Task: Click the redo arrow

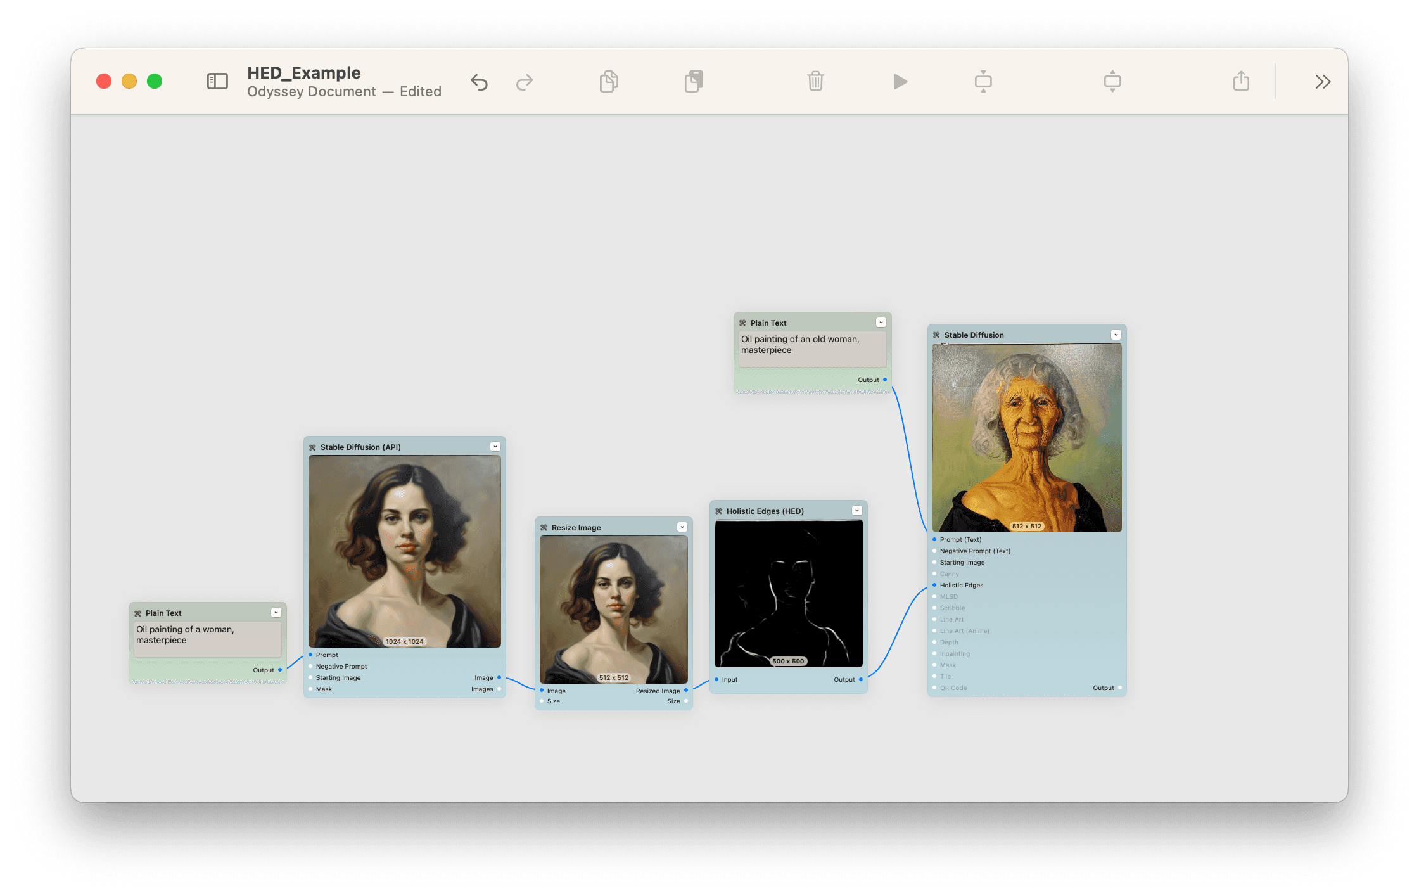Action: [525, 82]
